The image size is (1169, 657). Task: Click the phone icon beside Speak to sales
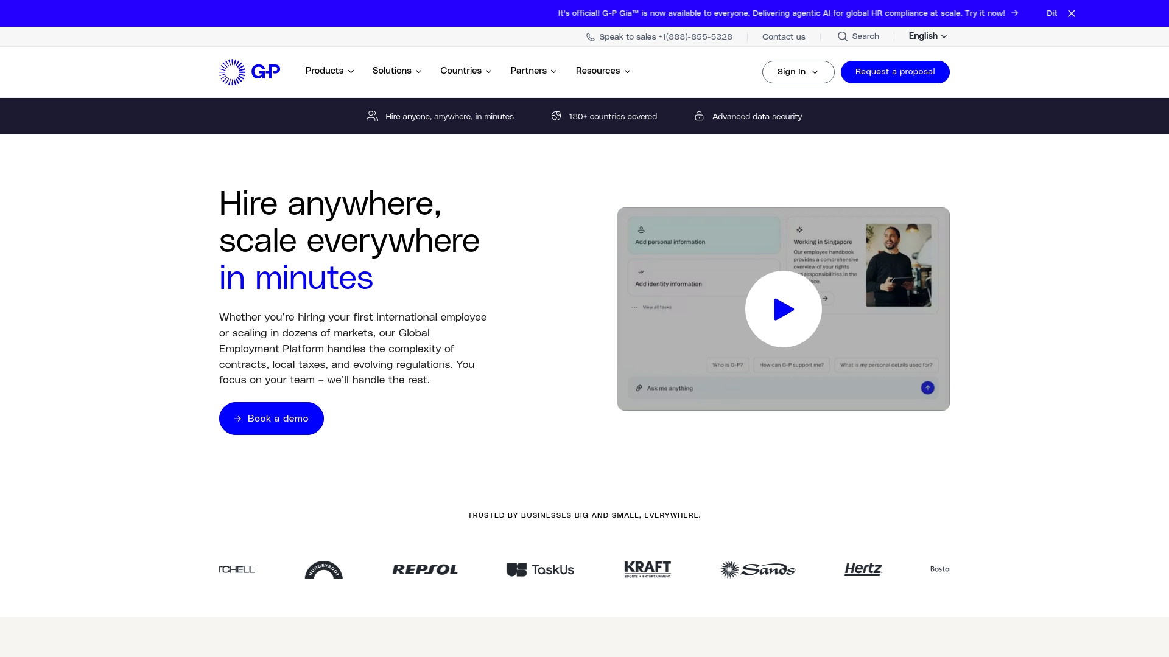(x=591, y=37)
